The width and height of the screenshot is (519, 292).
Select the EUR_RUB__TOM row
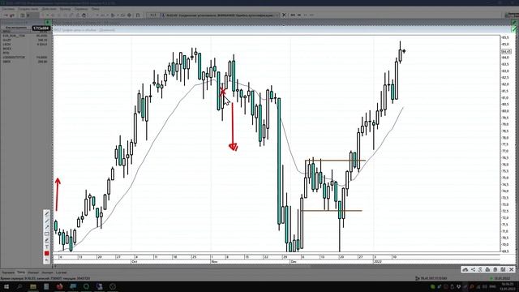(25, 36)
